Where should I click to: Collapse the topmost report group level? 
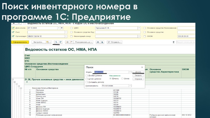[x=13, y=79]
